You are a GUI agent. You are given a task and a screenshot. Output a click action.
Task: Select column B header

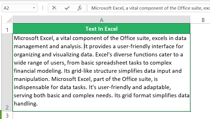203,20
